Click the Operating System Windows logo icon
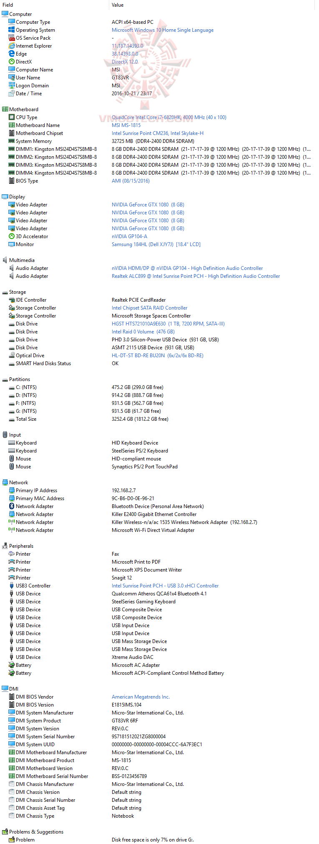Image resolution: width=319 pixels, height=844 pixels. pos(12,30)
